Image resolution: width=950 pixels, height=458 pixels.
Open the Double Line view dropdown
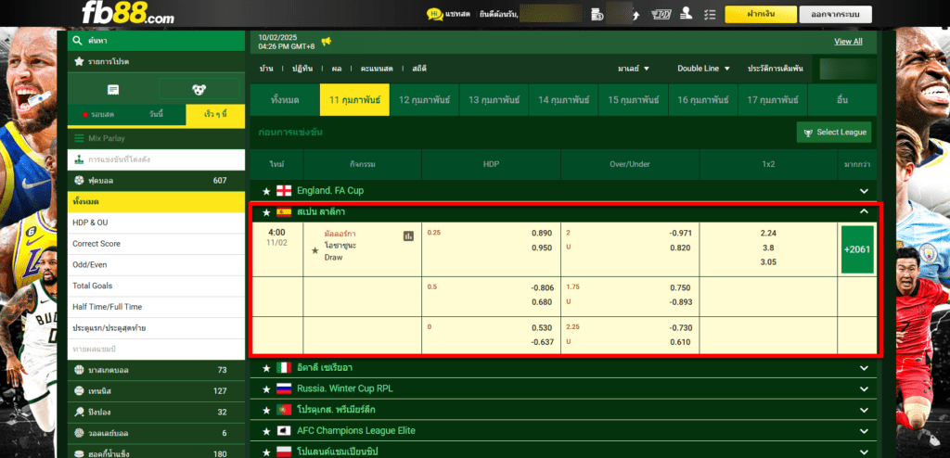703,69
